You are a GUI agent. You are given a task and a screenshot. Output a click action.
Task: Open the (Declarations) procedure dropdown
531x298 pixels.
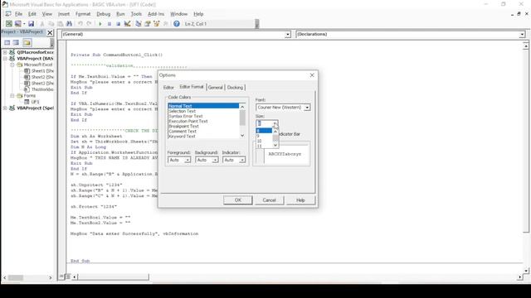(x=522, y=34)
